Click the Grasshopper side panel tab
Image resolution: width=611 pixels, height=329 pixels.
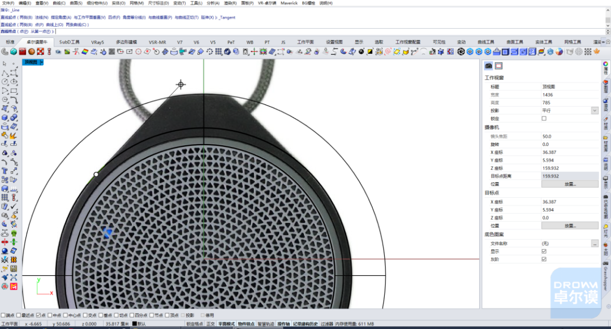click(x=605, y=277)
